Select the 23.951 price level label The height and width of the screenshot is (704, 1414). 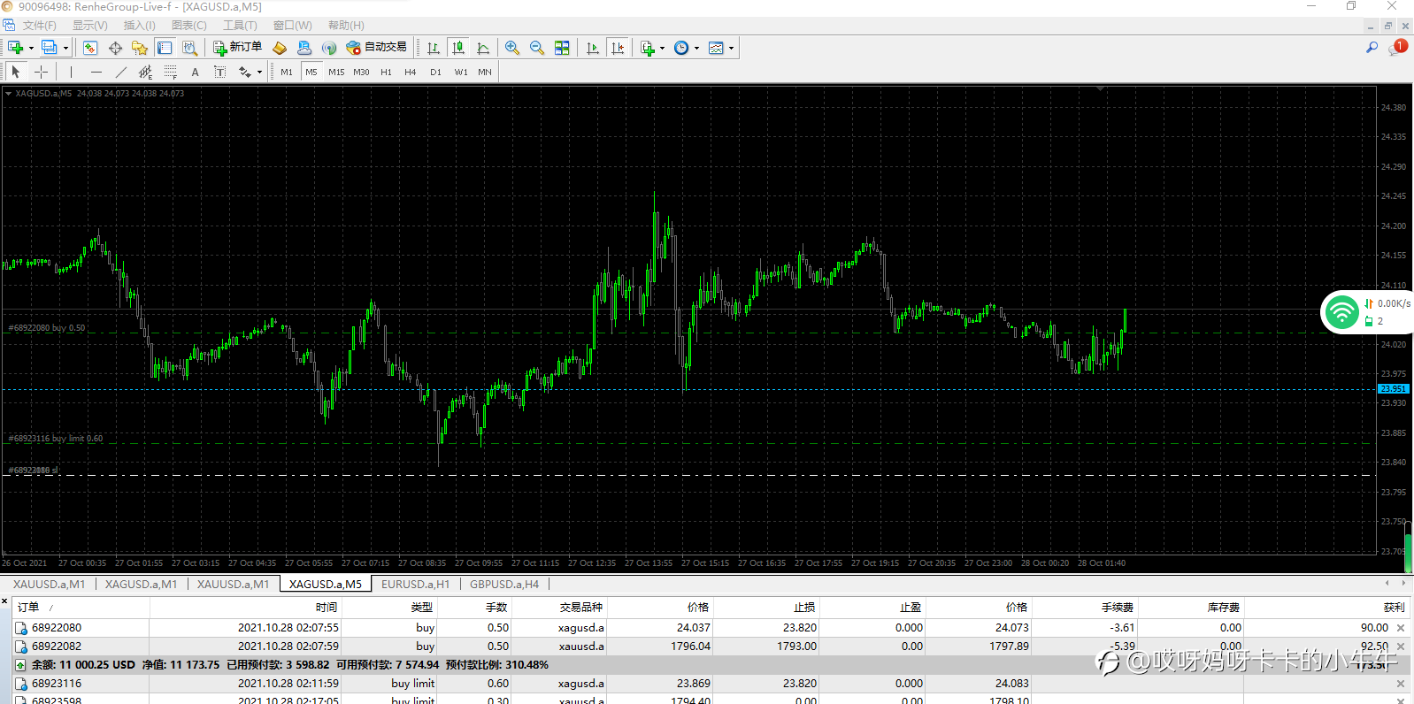tap(1393, 389)
